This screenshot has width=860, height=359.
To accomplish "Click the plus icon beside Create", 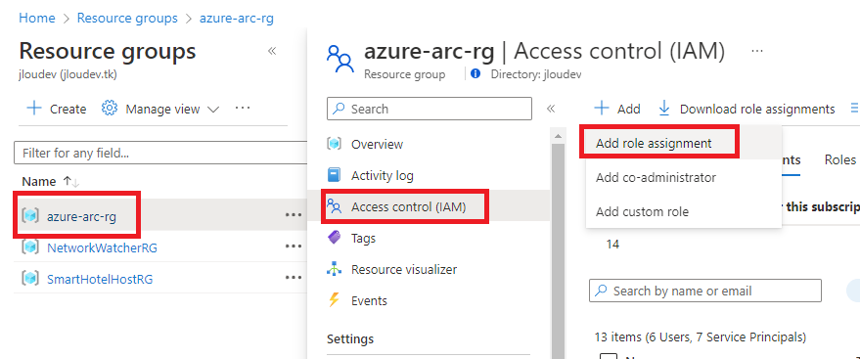I will click(34, 108).
